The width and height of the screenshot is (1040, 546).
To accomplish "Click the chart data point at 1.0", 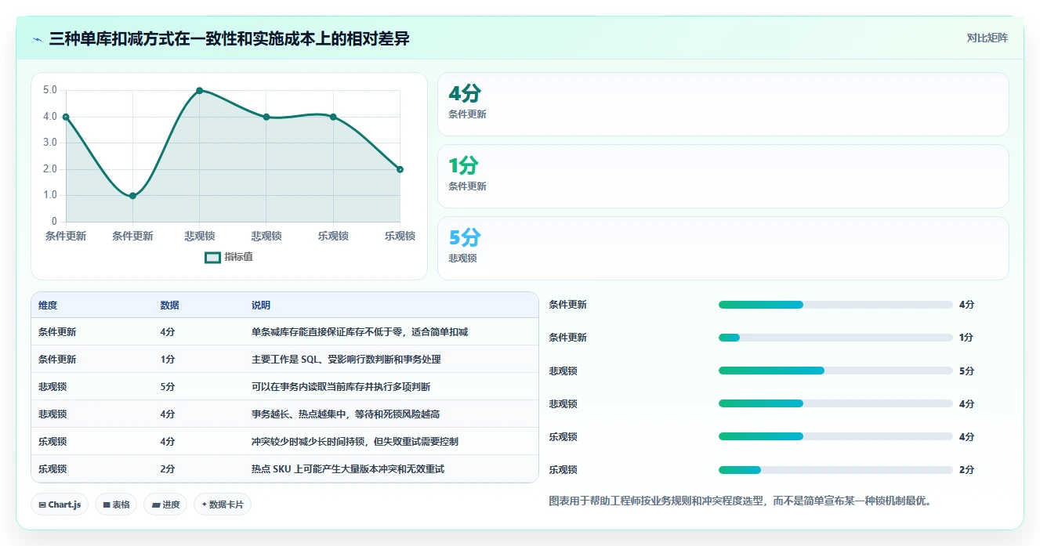I will point(132,196).
